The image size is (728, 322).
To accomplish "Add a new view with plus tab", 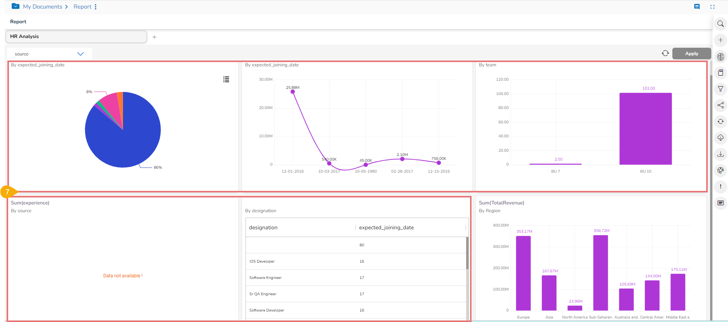I will coord(154,37).
